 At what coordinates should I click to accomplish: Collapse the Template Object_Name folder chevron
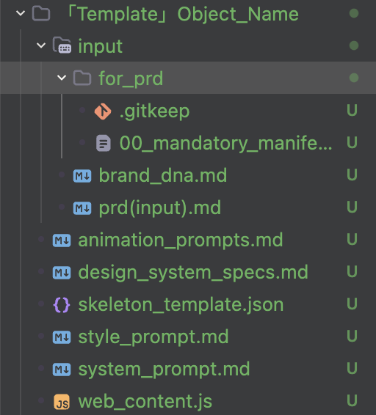tap(21, 13)
